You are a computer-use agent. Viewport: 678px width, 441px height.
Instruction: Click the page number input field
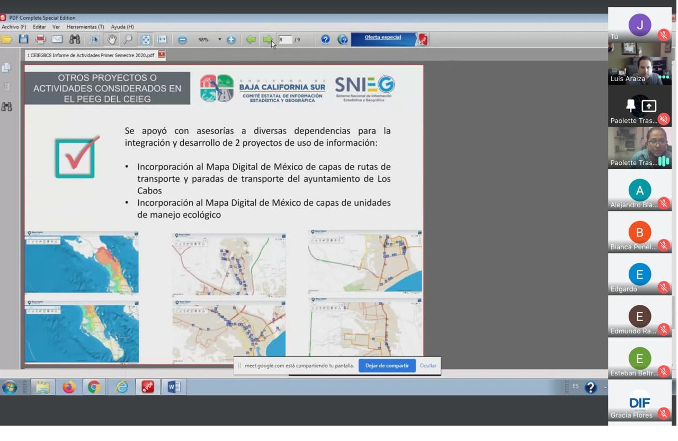[285, 40]
